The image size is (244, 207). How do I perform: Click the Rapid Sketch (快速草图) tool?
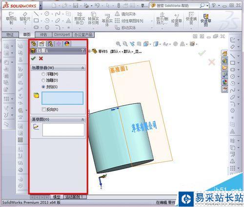[x=206, y=20]
